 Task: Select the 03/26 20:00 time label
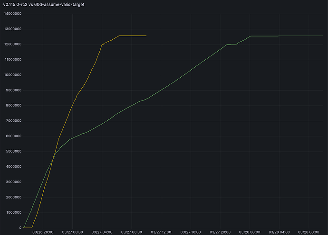click(43, 232)
